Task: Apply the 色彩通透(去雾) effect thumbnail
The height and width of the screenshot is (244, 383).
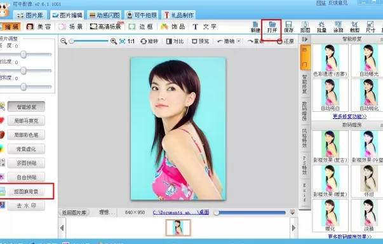Action: click(330, 60)
